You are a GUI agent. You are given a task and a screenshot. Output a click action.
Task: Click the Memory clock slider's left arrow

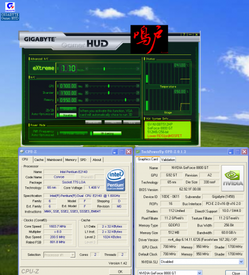[87, 100]
